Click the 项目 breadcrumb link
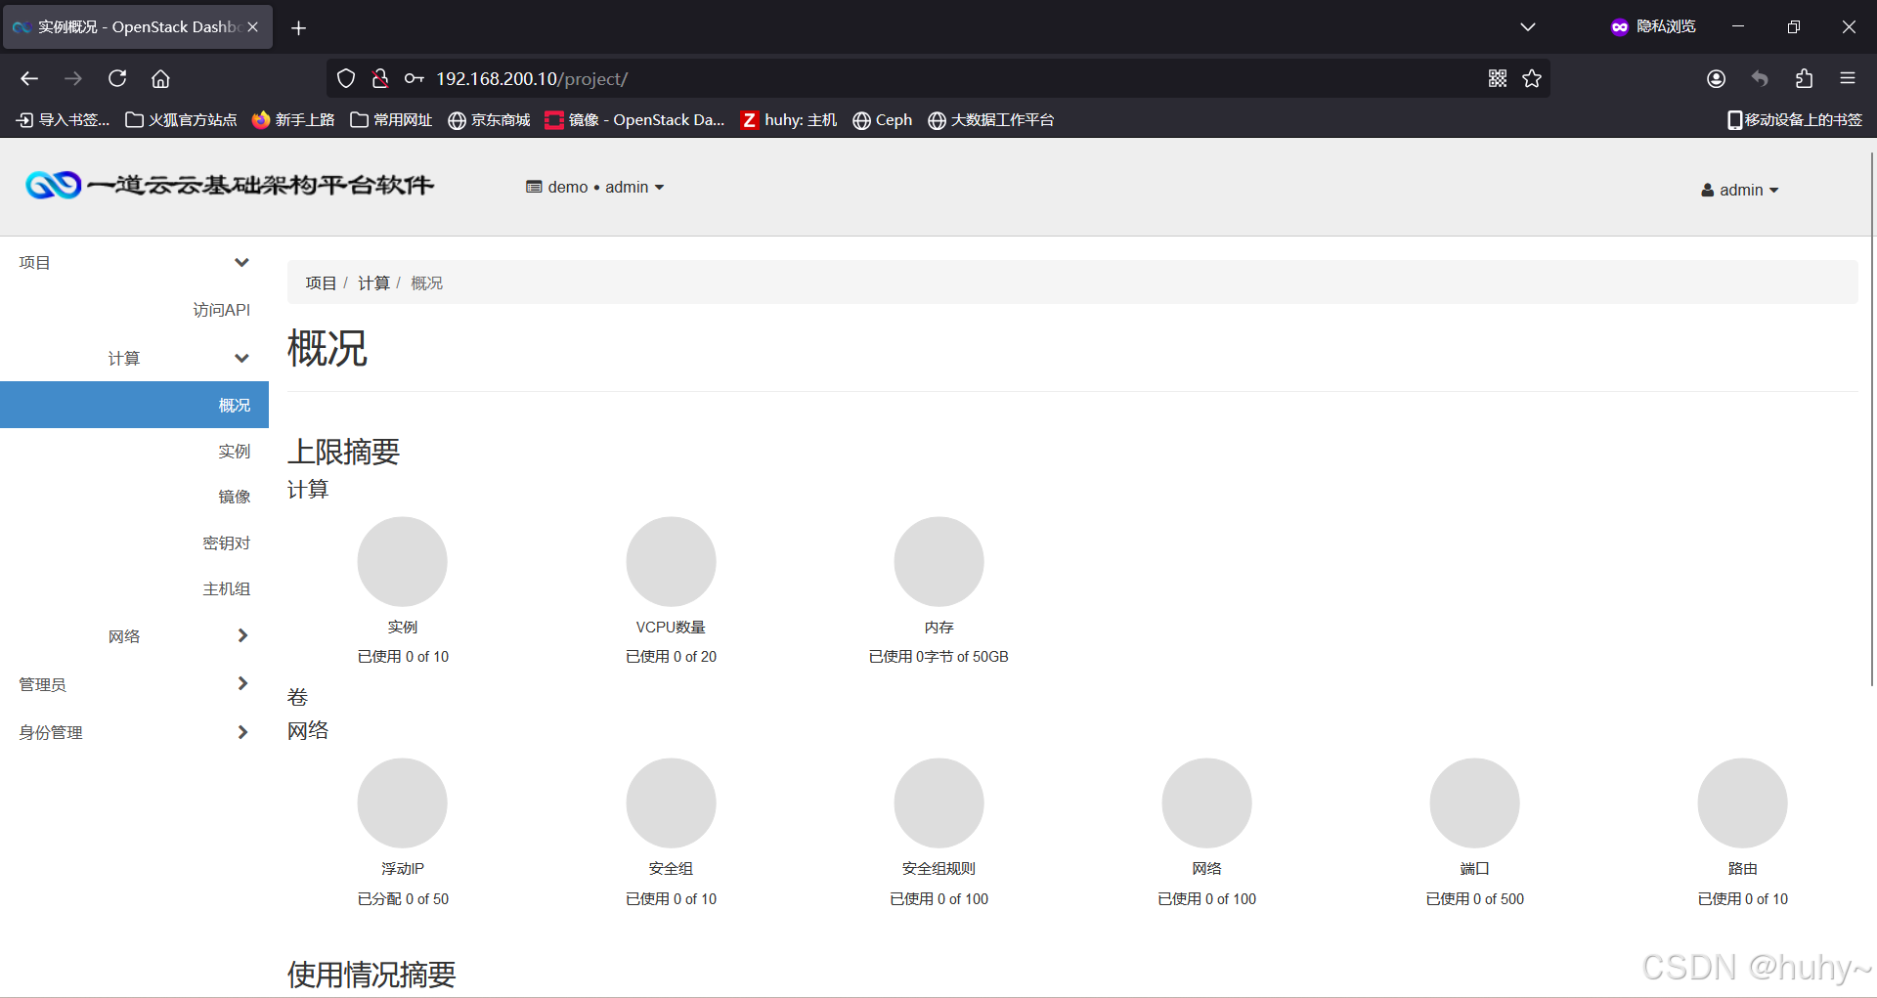Screen dimensions: 1877x998 [321, 282]
